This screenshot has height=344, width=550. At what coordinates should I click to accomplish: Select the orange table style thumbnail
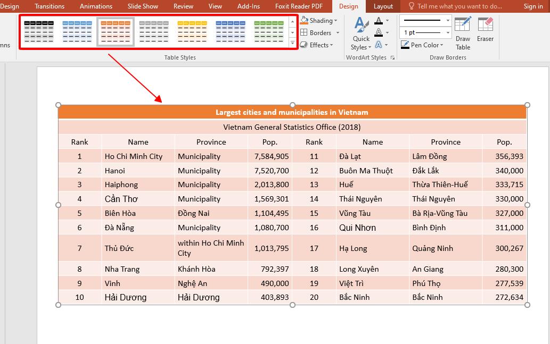[x=116, y=32]
